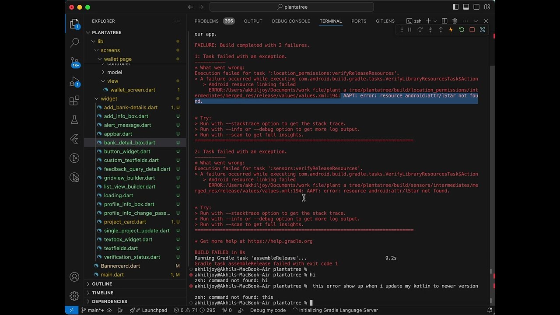The image size is (560, 315).
Task: Switch to the DEBUG CONSOLE tab
Action: (291, 21)
